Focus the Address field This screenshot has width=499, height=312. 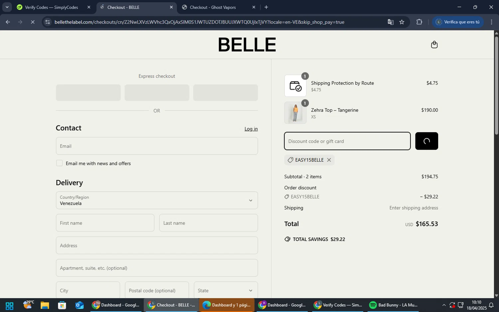point(157,245)
